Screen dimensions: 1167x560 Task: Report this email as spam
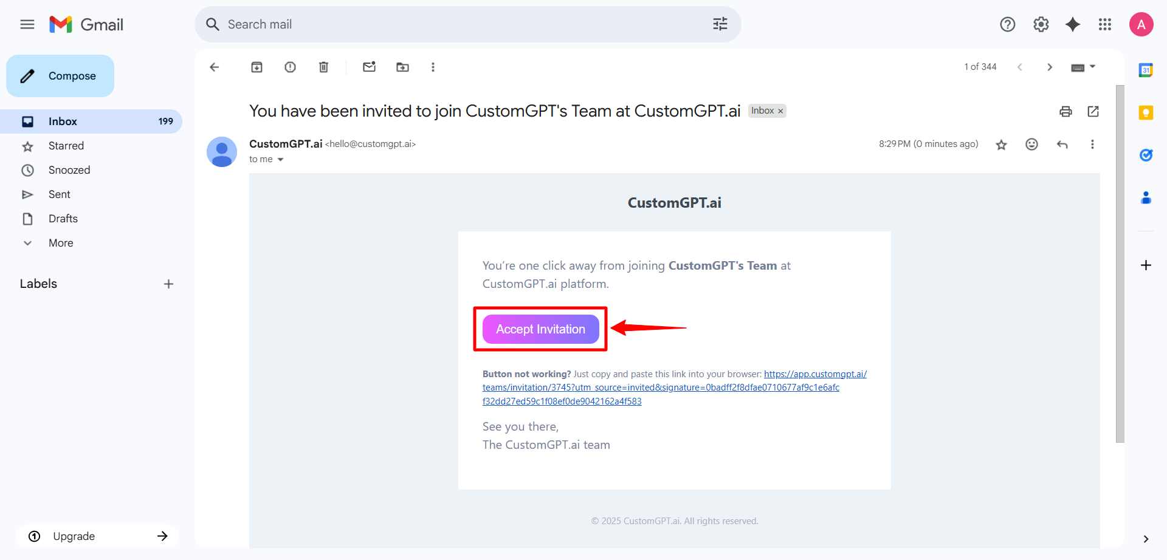(291, 67)
